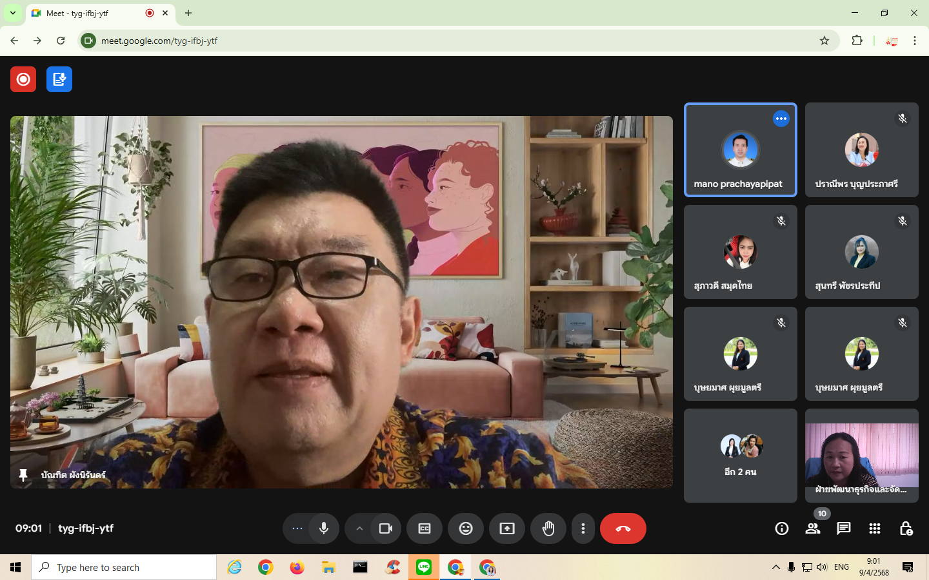
Task: Click the pin icon on the main video
Action: tap(23, 475)
